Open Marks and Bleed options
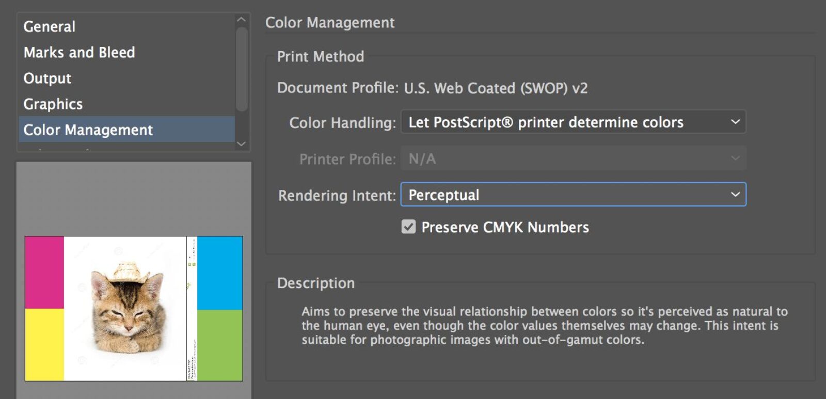This screenshot has height=399, width=826. pyautogui.click(x=126, y=52)
